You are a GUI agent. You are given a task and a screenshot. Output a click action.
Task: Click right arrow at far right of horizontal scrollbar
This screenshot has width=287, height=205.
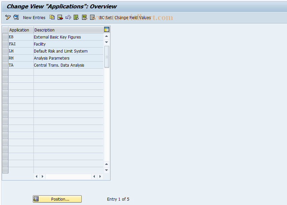pyautogui.click(x=100, y=177)
